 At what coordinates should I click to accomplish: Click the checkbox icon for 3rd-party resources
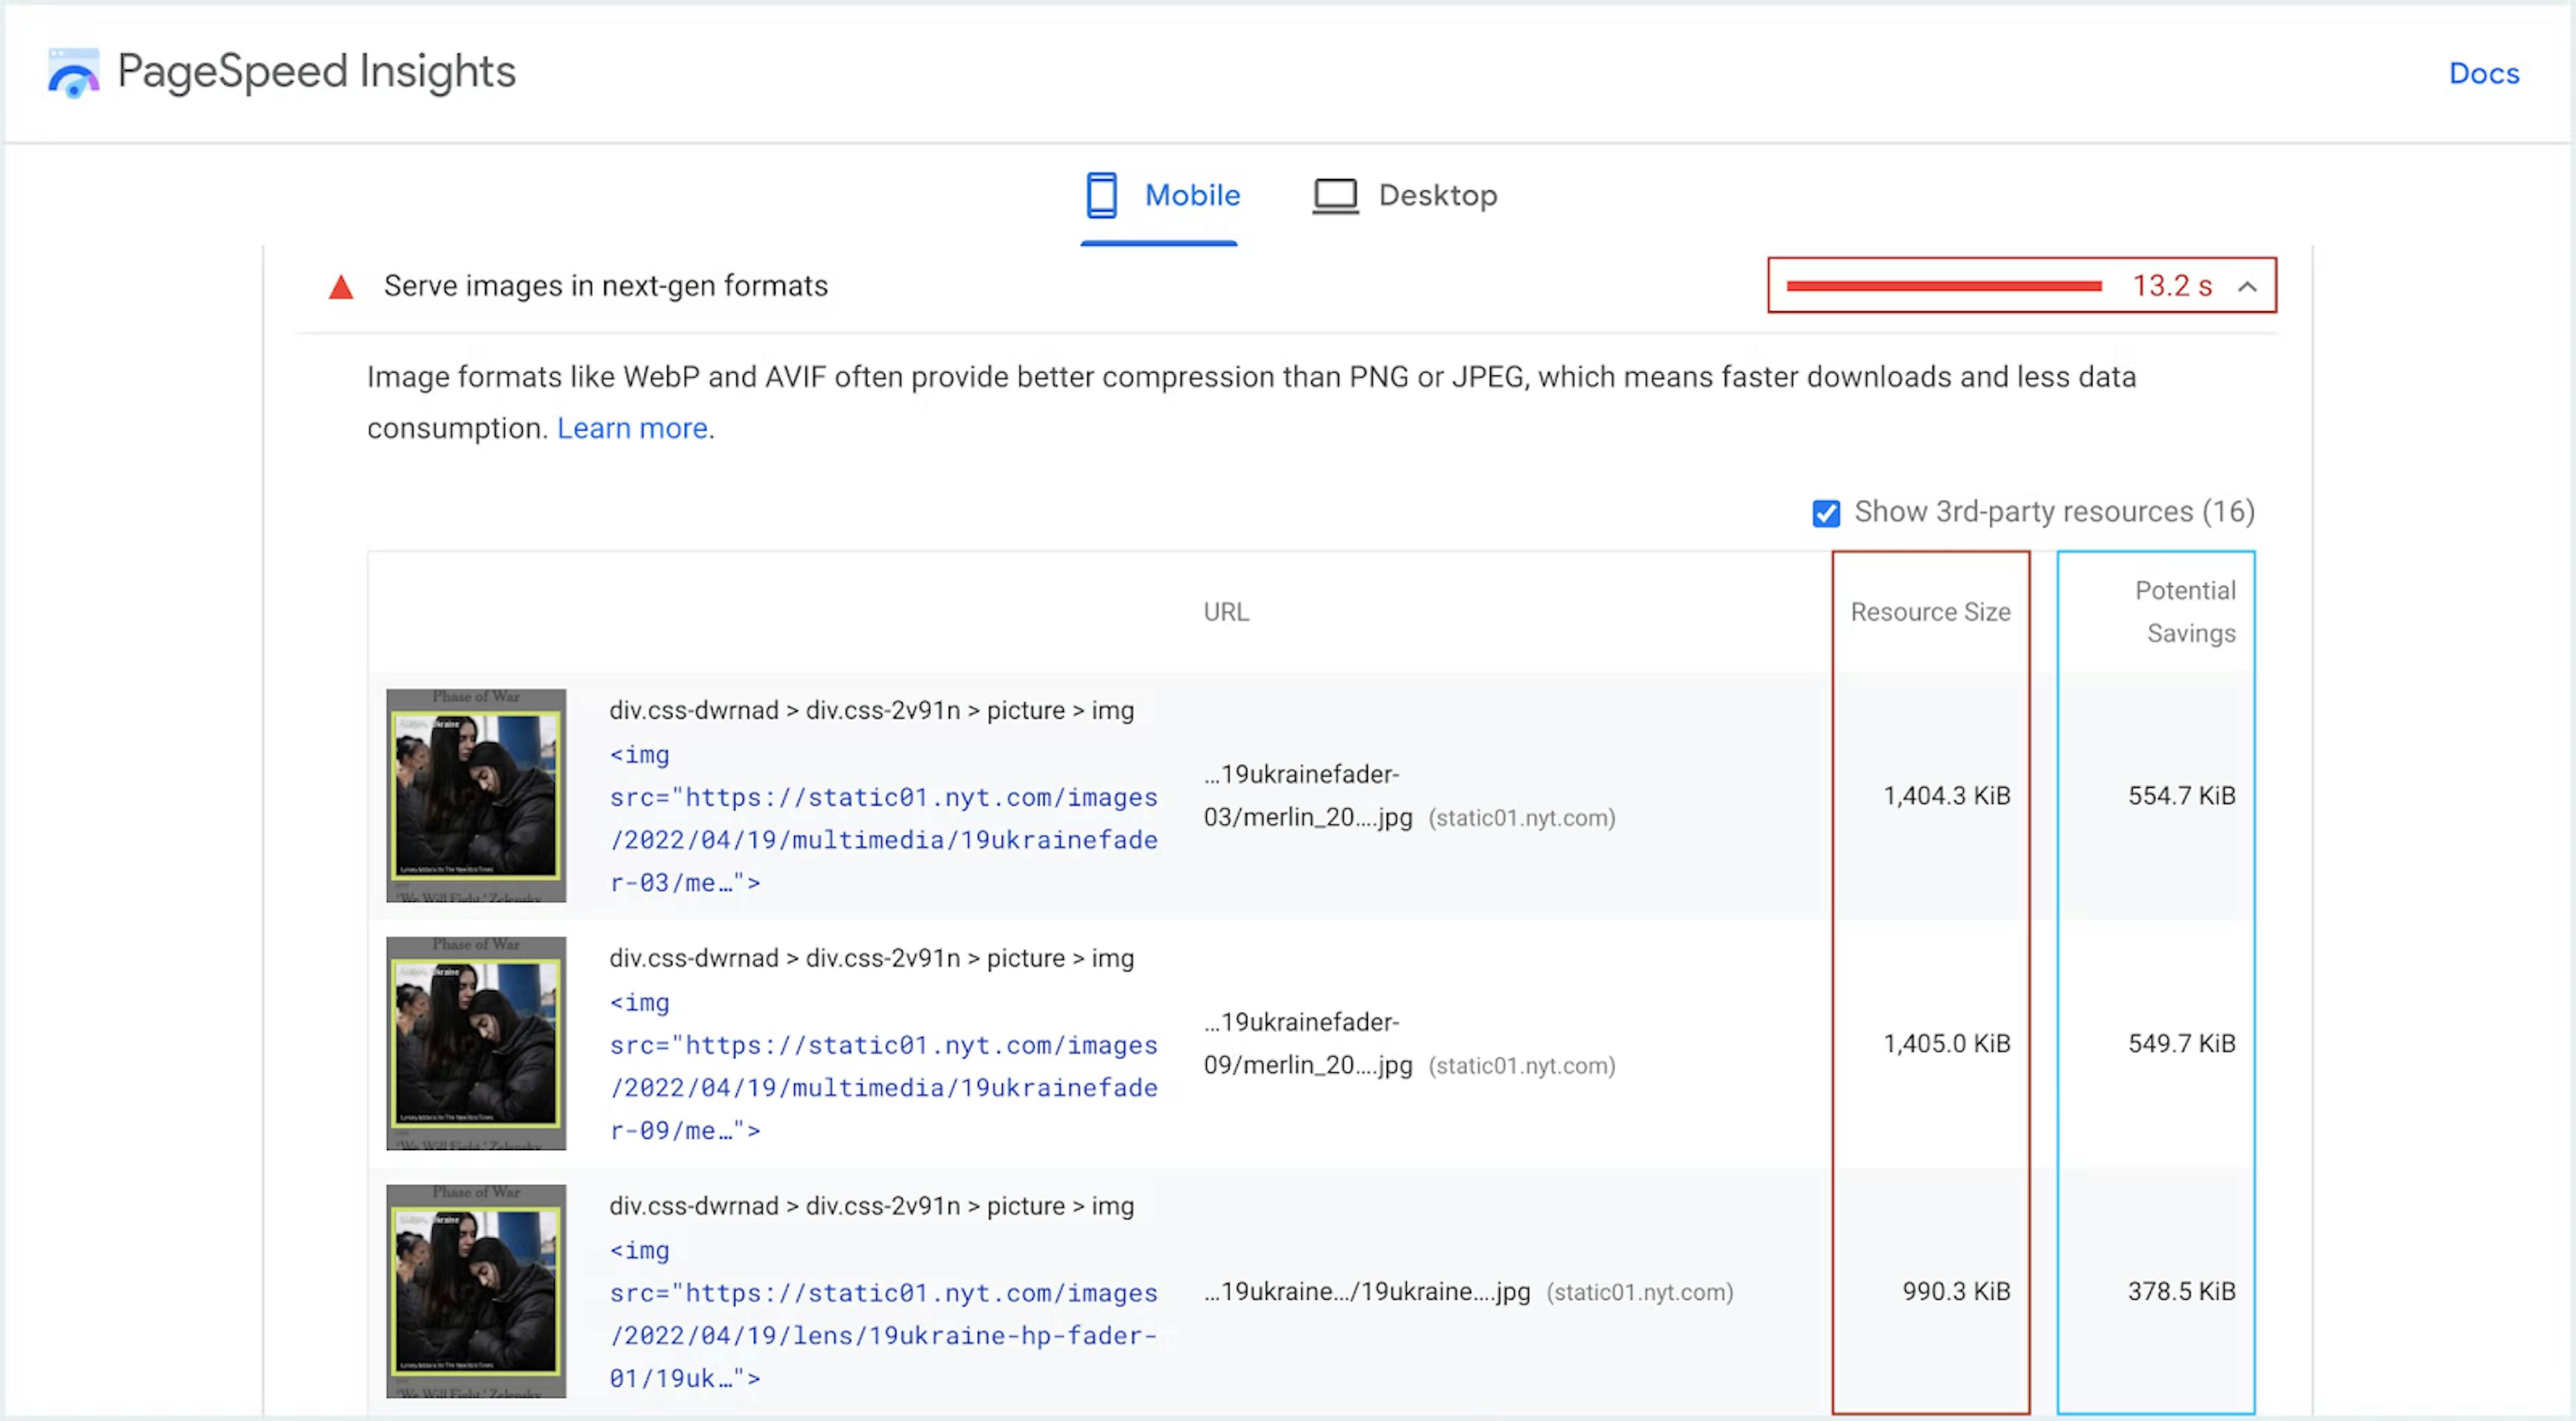pyautogui.click(x=1825, y=511)
